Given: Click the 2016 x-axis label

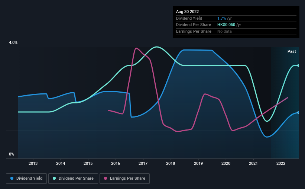Looking at the screenshot, I should click(116, 163).
